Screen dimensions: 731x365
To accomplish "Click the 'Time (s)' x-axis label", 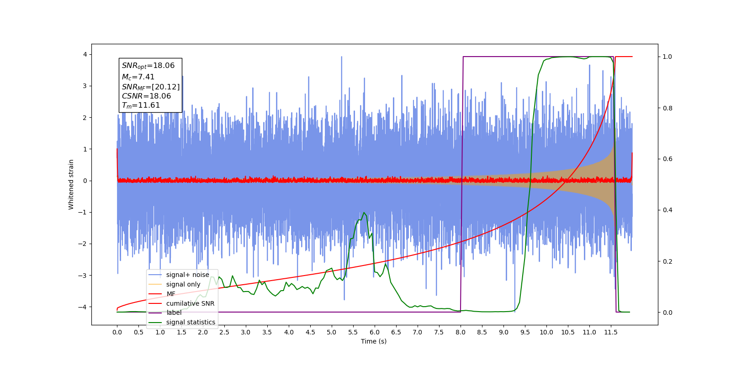I will pos(374,341).
